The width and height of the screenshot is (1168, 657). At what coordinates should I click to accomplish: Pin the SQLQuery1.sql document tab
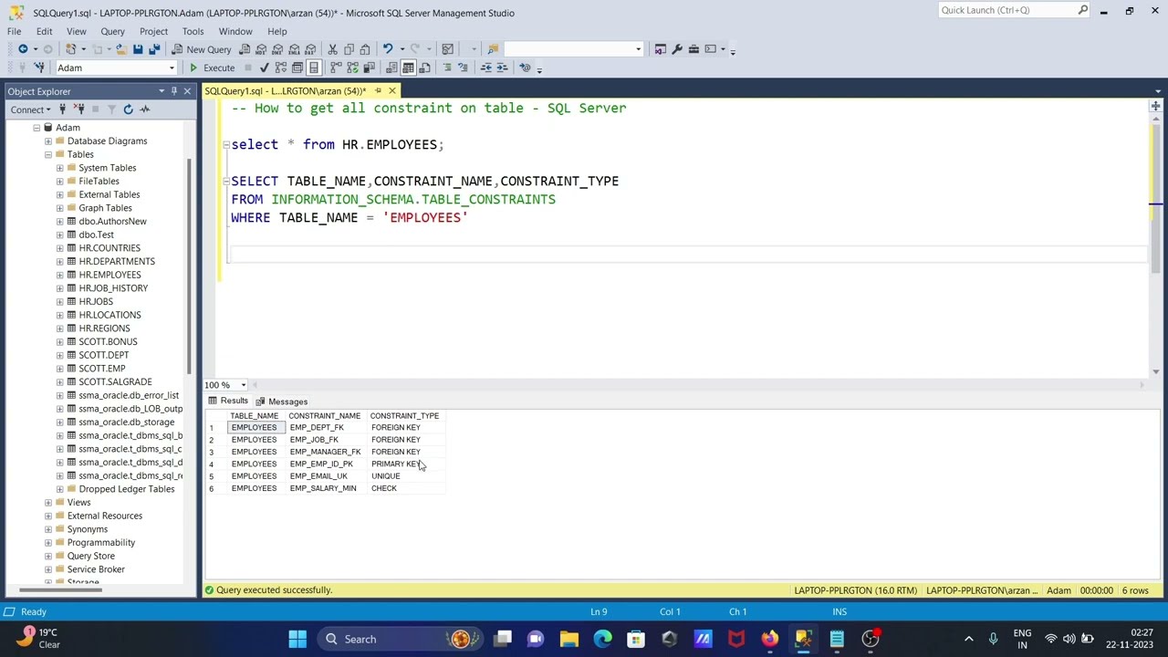click(x=378, y=91)
